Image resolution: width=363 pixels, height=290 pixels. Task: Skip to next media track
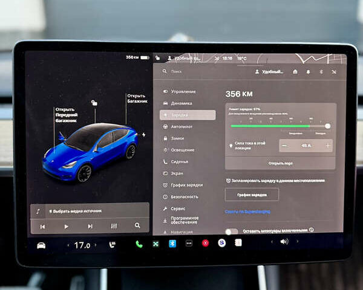(90, 226)
